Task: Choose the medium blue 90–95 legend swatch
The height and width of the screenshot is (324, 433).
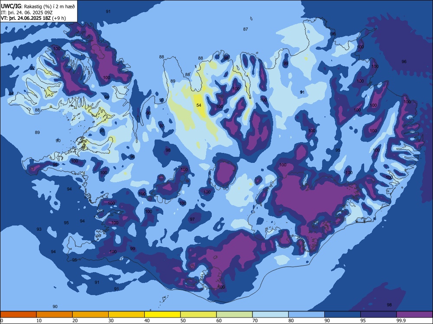Action: point(343,314)
